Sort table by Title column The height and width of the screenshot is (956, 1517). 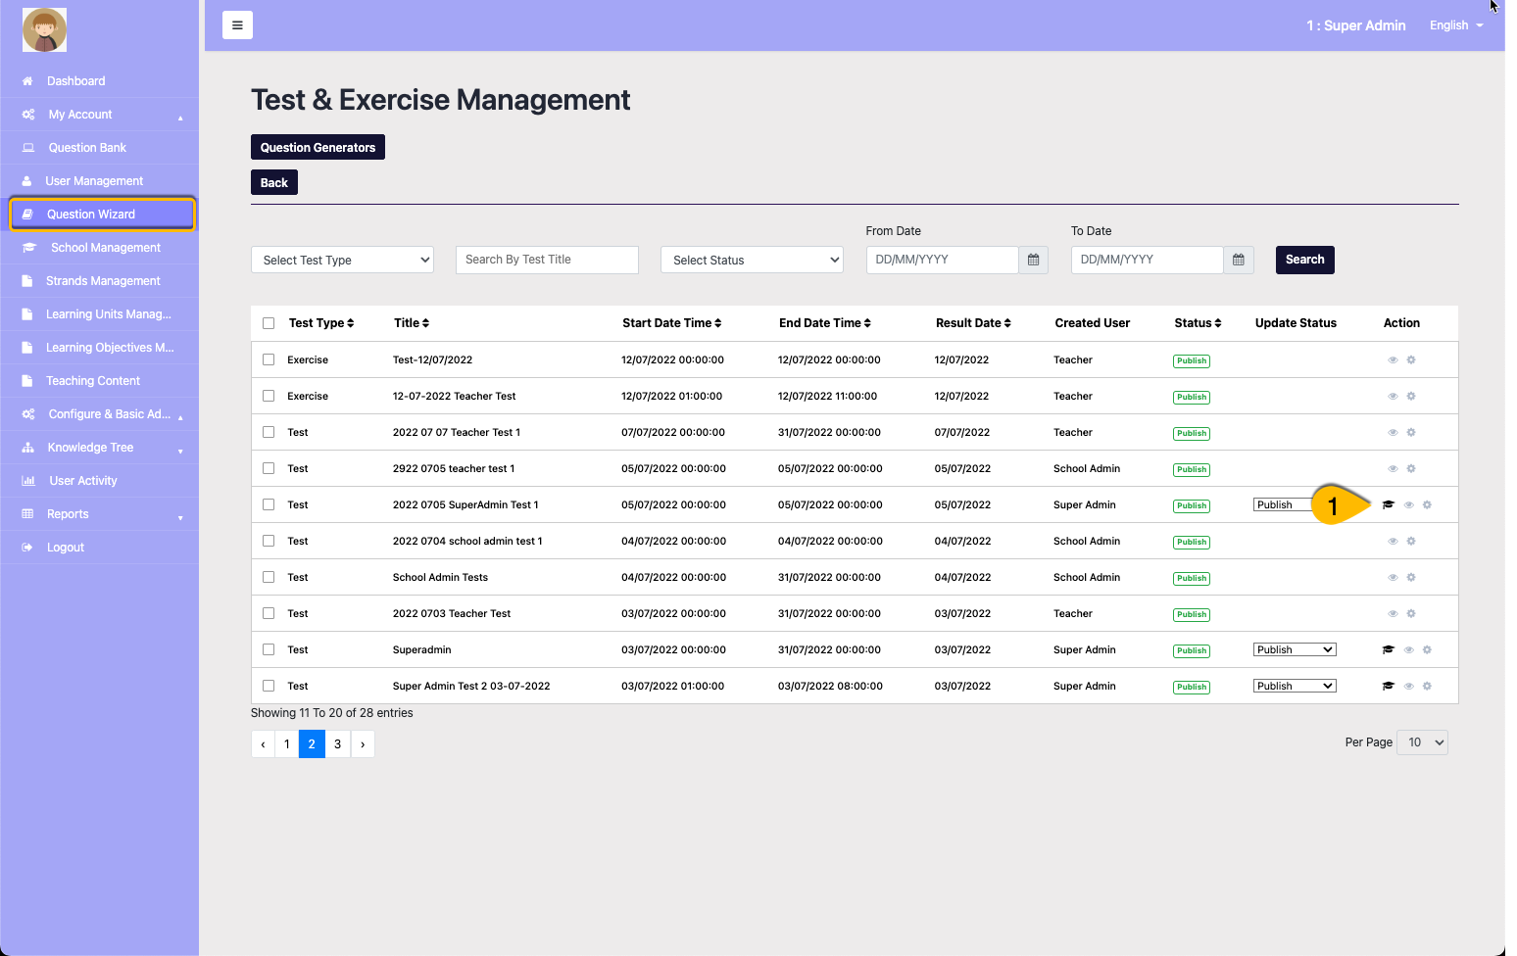click(412, 323)
